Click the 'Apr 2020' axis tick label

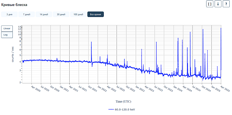click(35, 89)
